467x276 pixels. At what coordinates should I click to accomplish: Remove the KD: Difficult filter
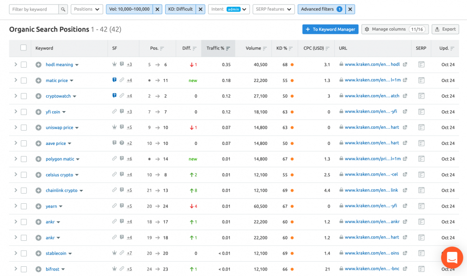click(x=200, y=9)
